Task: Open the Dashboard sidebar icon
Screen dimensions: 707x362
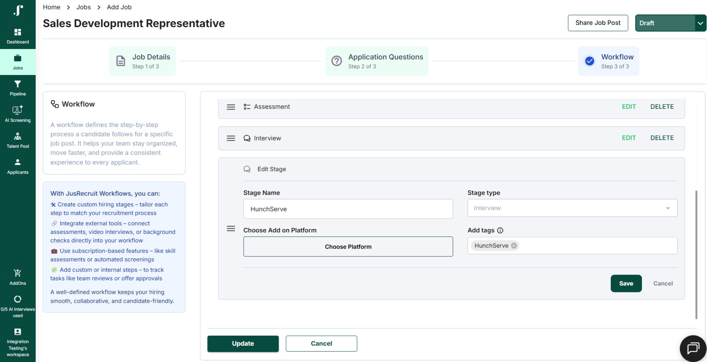Action: coord(18,32)
